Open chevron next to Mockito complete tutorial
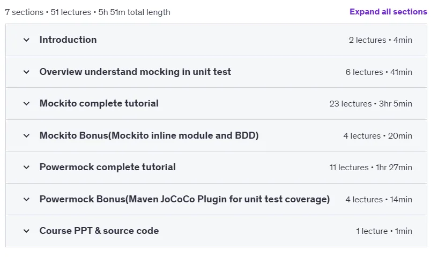This screenshot has width=438, height=258. point(26,104)
